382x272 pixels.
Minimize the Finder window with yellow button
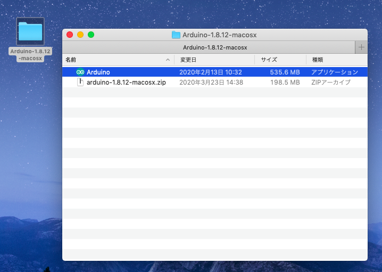click(x=80, y=35)
